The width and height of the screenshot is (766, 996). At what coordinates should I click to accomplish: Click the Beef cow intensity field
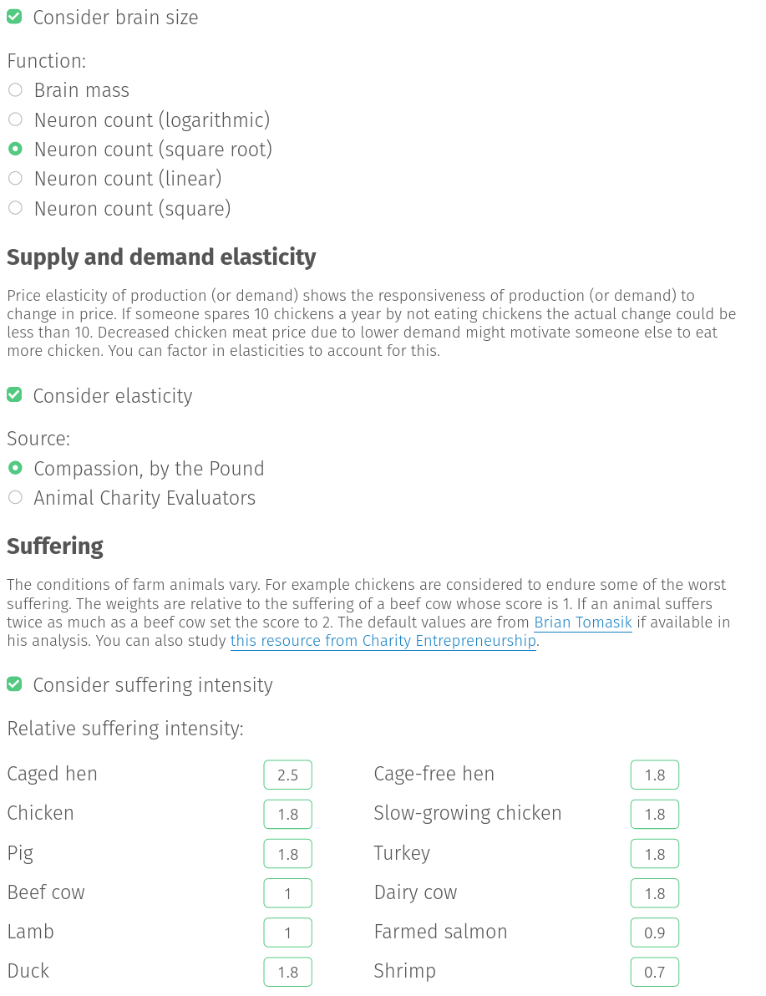(x=287, y=893)
